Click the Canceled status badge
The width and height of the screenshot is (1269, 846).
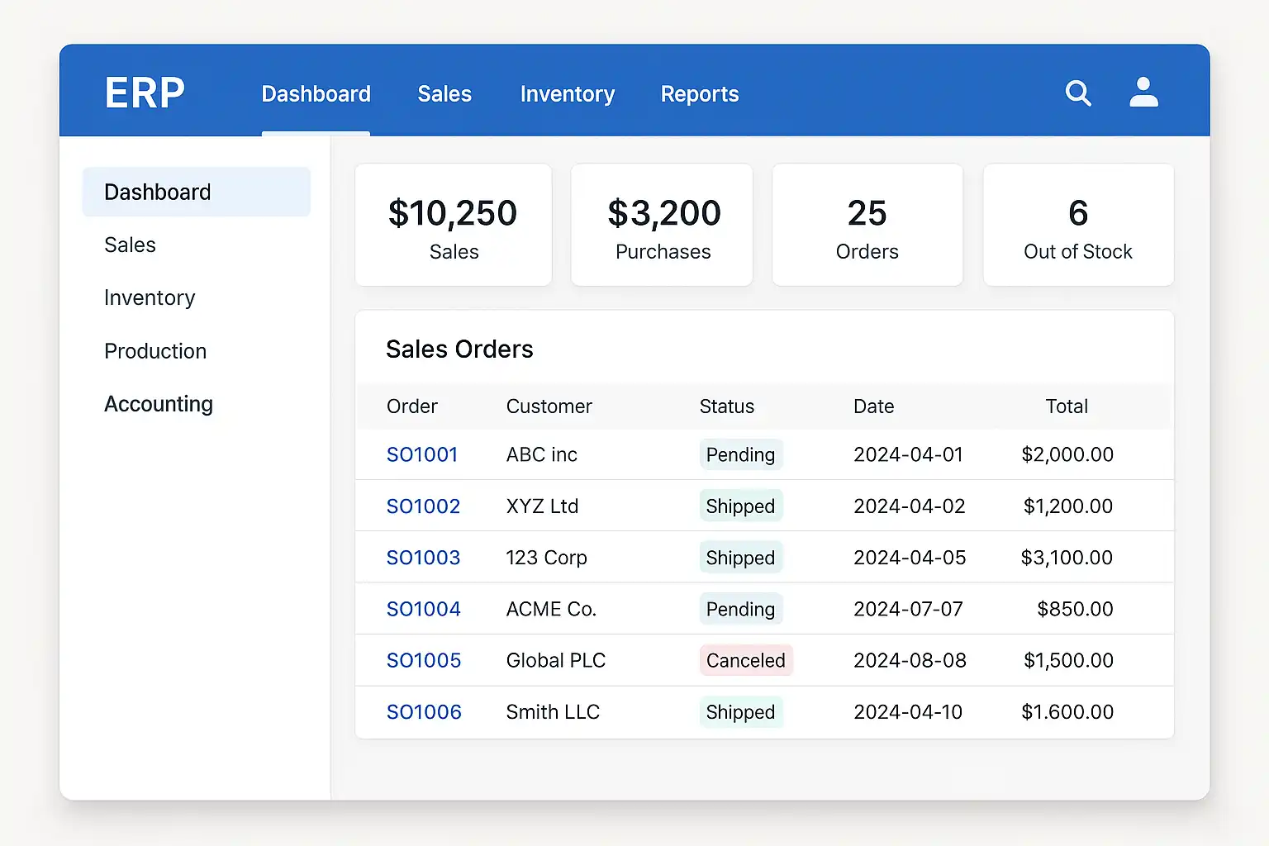tap(745, 660)
